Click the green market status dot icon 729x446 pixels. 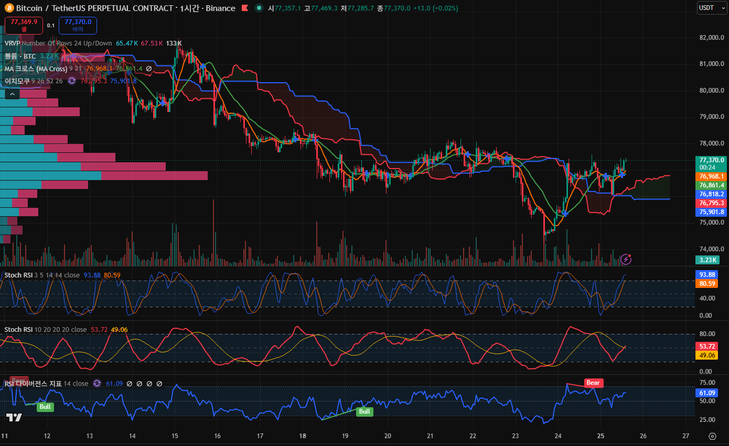click(x=259, y=8)
